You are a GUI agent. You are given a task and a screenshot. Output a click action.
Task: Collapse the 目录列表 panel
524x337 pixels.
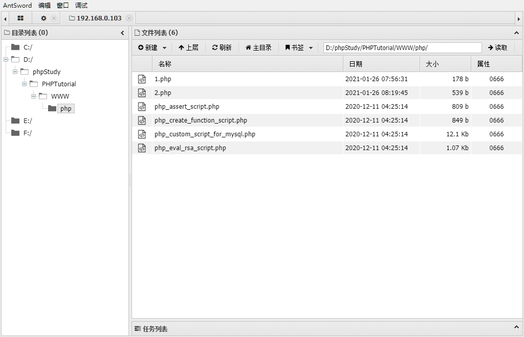[x=122, y=33]
